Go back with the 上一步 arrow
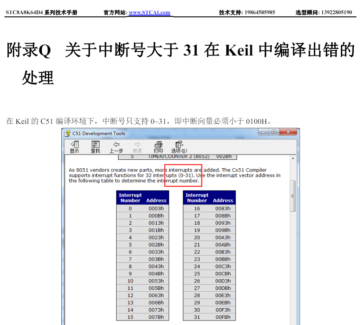The image size is (360, 325). [116, 147]
